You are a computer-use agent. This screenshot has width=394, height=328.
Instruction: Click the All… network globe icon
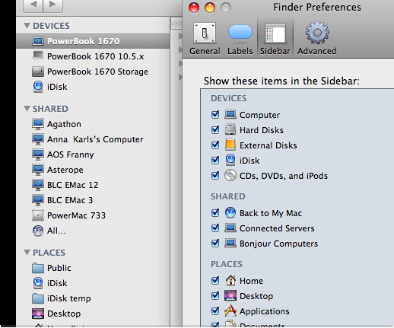coord(38,231)
